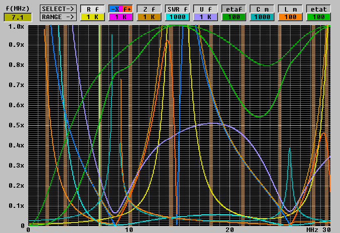Toggle the SWR f curve selector
The image size is (340, 233).
177,9
